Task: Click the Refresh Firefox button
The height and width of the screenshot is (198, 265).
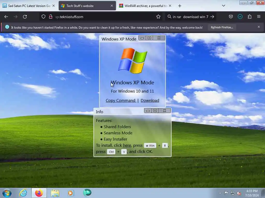Action: pyautogui.click(x=222, y=27)
